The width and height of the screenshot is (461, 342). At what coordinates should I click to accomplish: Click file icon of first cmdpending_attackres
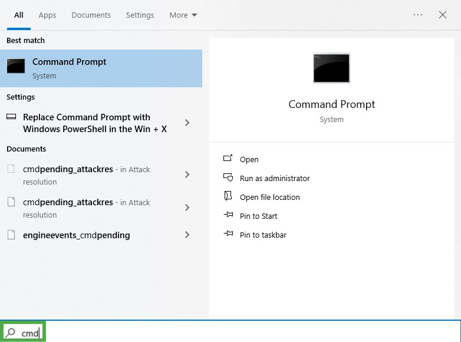11,169
